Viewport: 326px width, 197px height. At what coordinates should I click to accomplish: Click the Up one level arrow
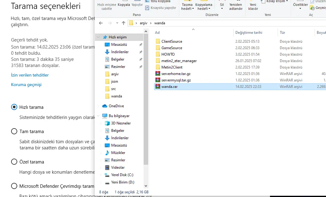[124, 23]
